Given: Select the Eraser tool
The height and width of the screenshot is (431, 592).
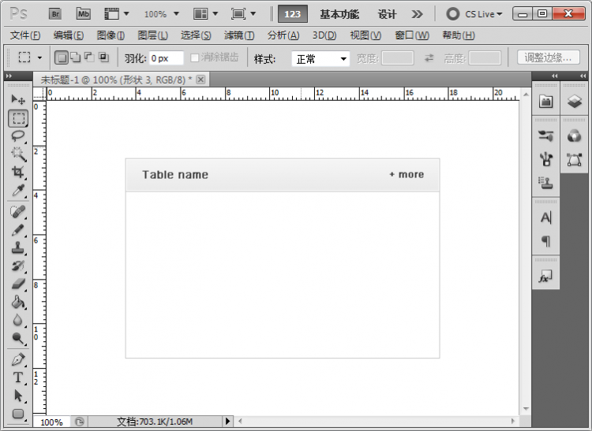Looking at the screenshot, I should point(17,284).
